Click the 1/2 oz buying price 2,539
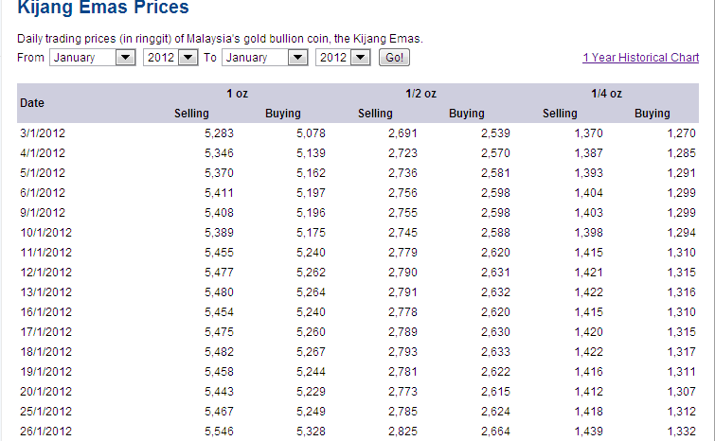Viewport: 715px width, 441px height. (495, 133)
